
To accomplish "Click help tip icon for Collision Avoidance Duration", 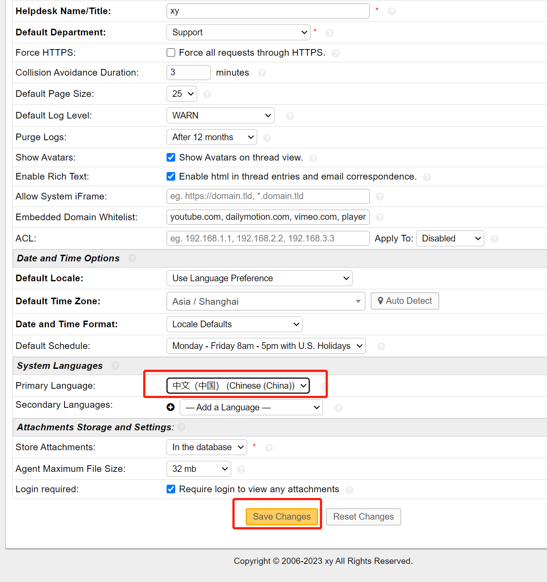I will tap(262, 73).
